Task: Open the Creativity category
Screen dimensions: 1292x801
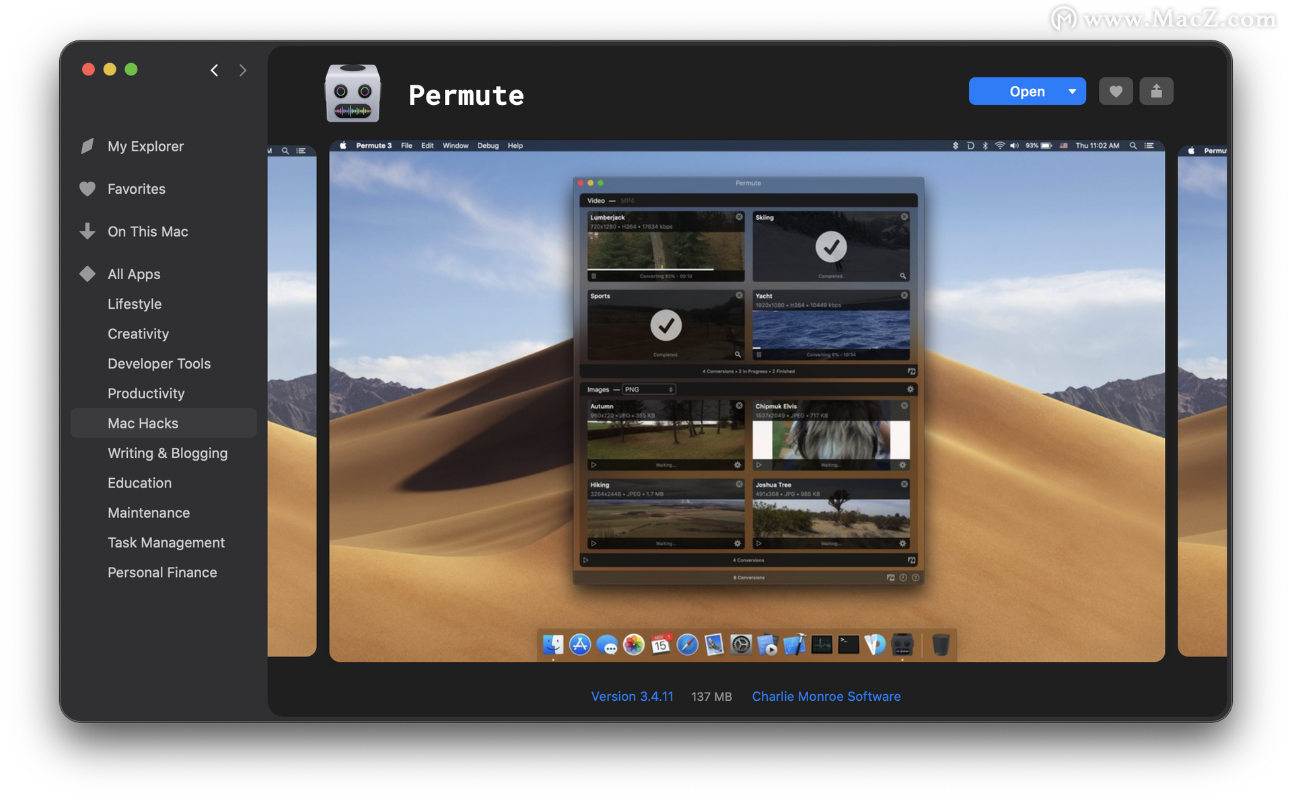Action: pyautogui.click(x=138, y=334)
